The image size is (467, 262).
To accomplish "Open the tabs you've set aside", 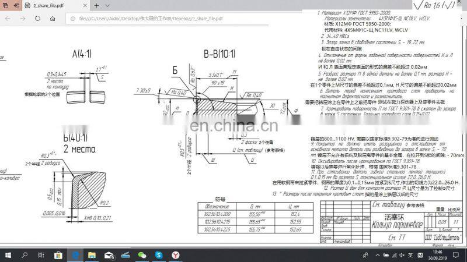I will 5,5.
